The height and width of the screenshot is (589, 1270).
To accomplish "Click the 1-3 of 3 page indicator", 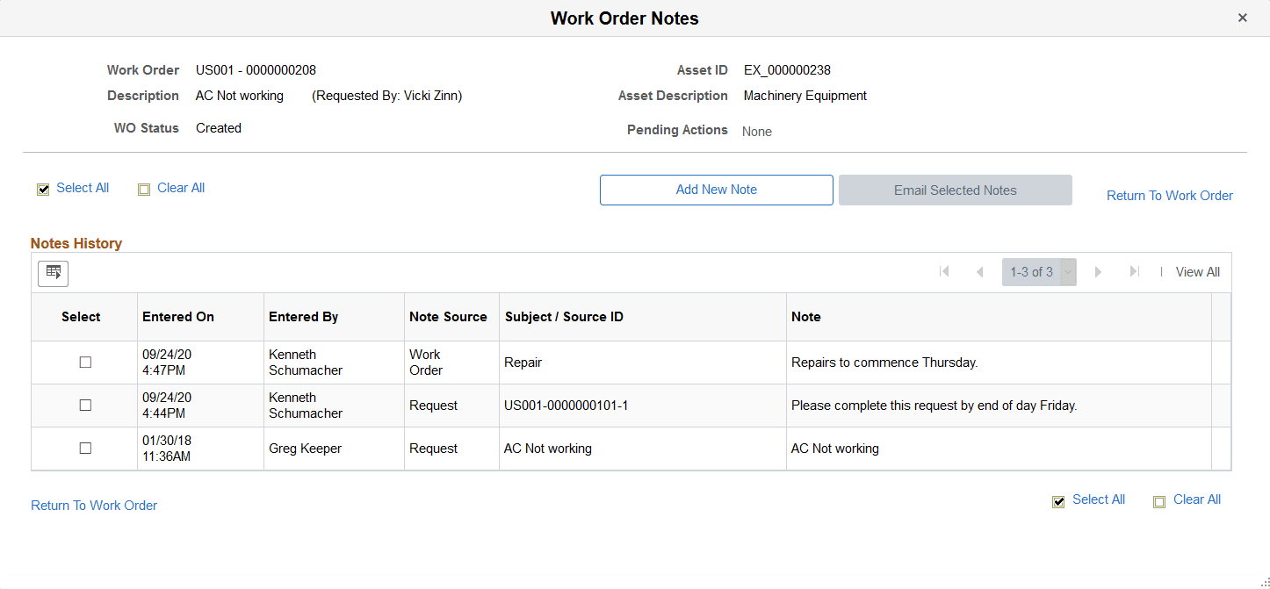I will pyautogui.click(x=1033, y=272).
